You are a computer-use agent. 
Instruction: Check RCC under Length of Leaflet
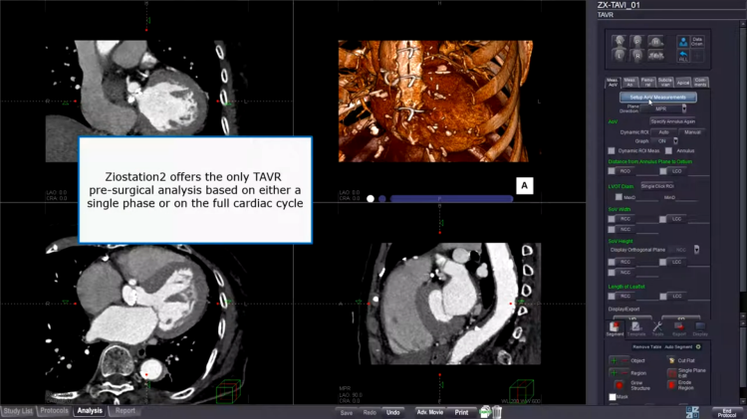612,297
